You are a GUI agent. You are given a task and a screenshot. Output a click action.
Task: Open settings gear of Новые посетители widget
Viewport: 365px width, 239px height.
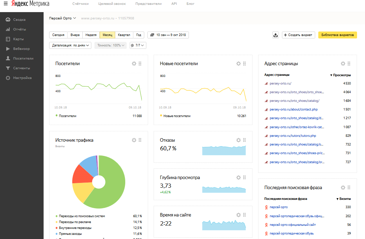[238, 64]
